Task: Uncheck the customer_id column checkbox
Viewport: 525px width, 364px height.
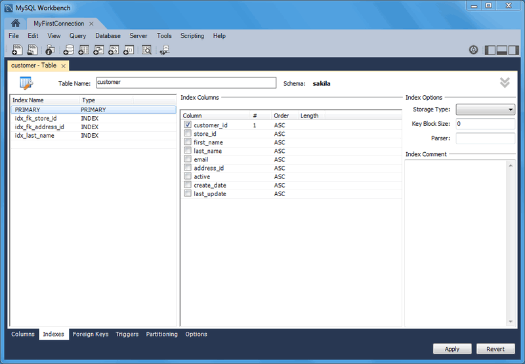Action: tap(188, 125)
